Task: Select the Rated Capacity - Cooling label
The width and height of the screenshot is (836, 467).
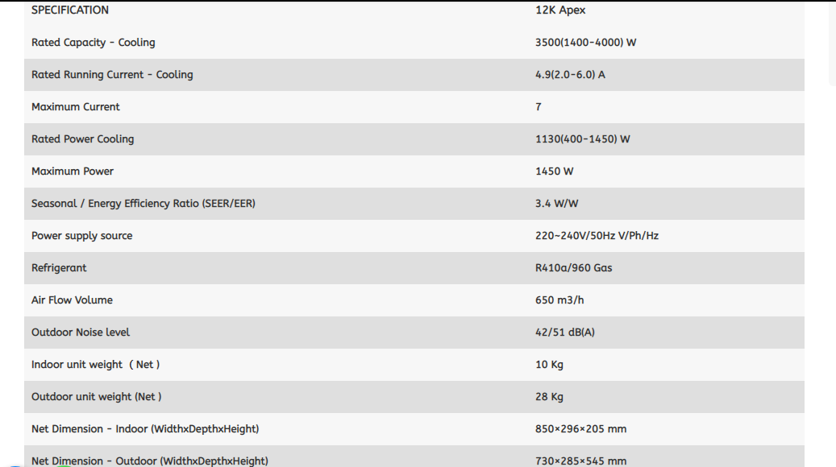Action: [x=94, y=43]
